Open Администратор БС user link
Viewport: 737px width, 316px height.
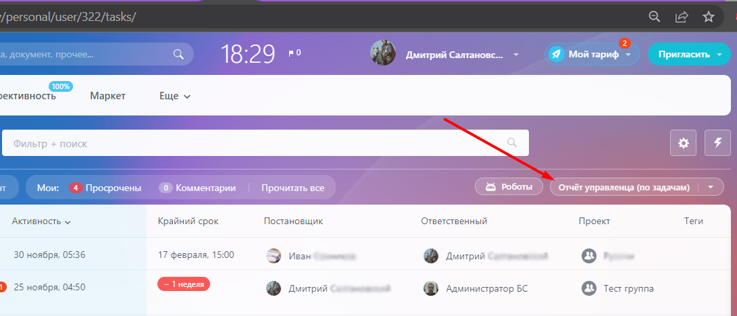tap(487, 288)
